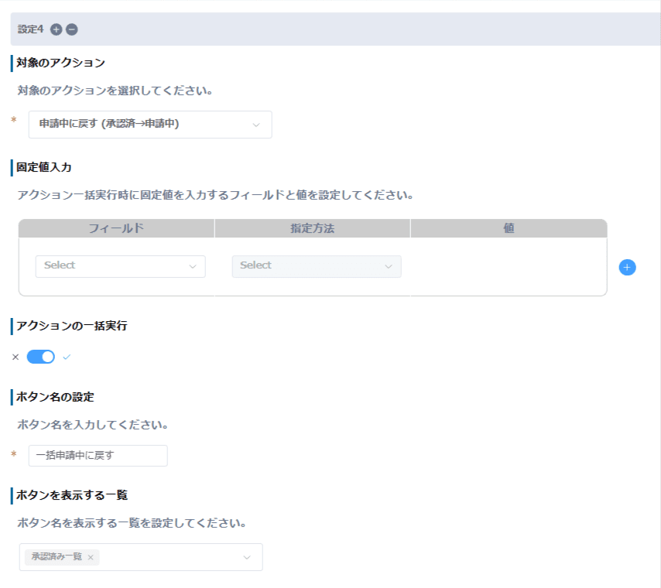Click the アクションの一括実行 section heading

pos(72,326)
